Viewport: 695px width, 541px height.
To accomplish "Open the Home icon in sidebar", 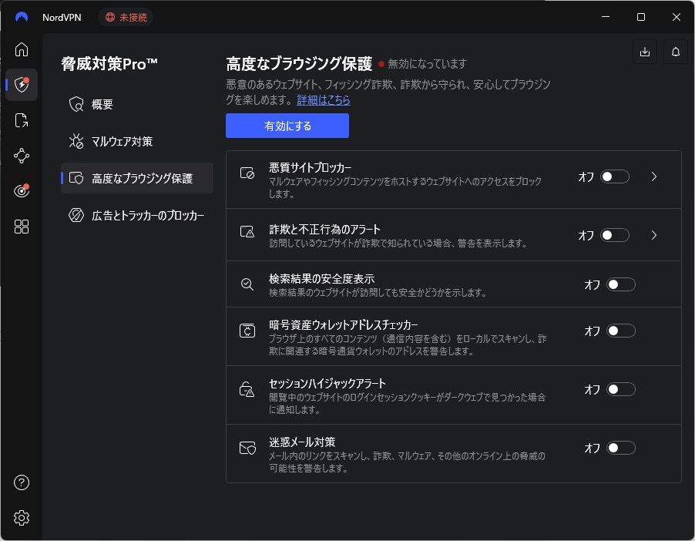I will pos(22,49).
